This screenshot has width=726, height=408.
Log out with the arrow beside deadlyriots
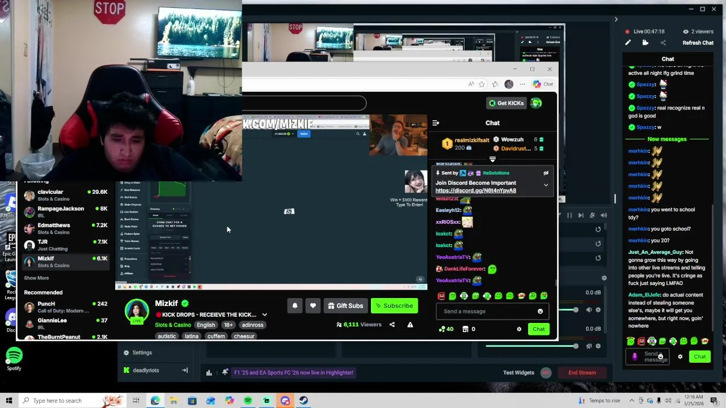pos(185,371)
